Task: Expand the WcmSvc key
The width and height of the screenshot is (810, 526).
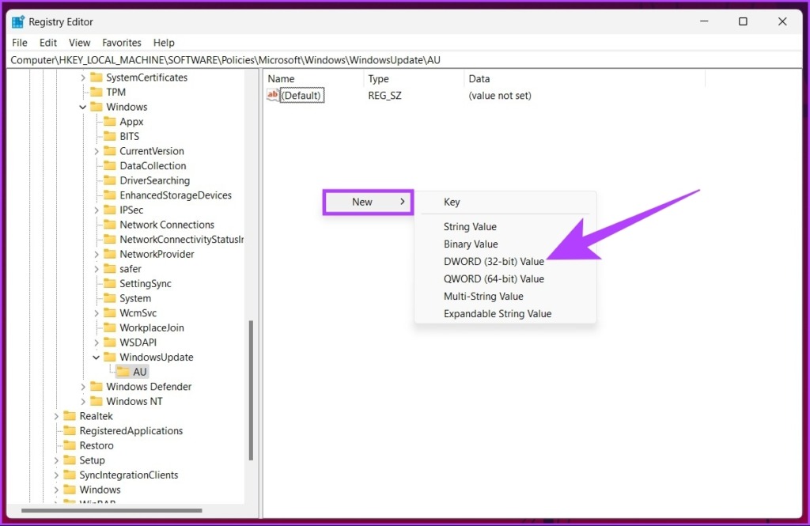Action: (x=96, y=313)
